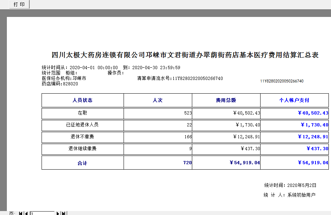331x215 pixels.
Task: Select the 合计 total row label
Action: tap(82, 163)
